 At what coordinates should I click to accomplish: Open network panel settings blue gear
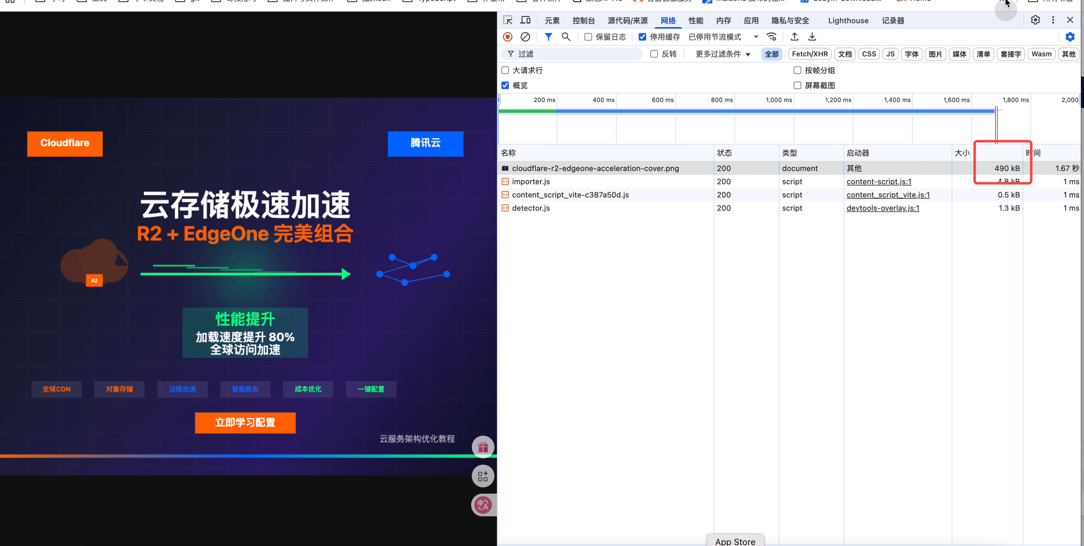(1070, 37)
